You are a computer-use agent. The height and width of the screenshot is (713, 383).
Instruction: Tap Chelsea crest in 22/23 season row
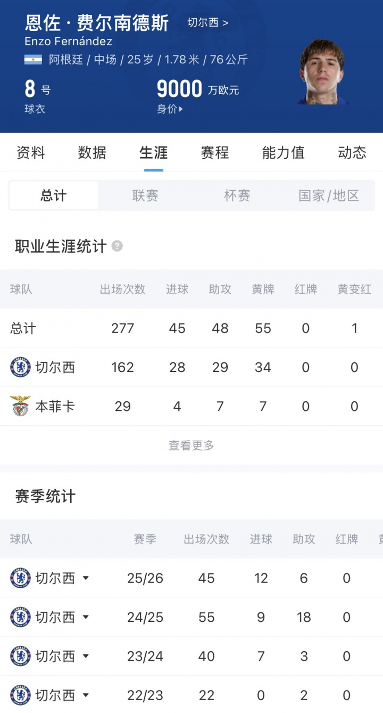pos(20,695)
